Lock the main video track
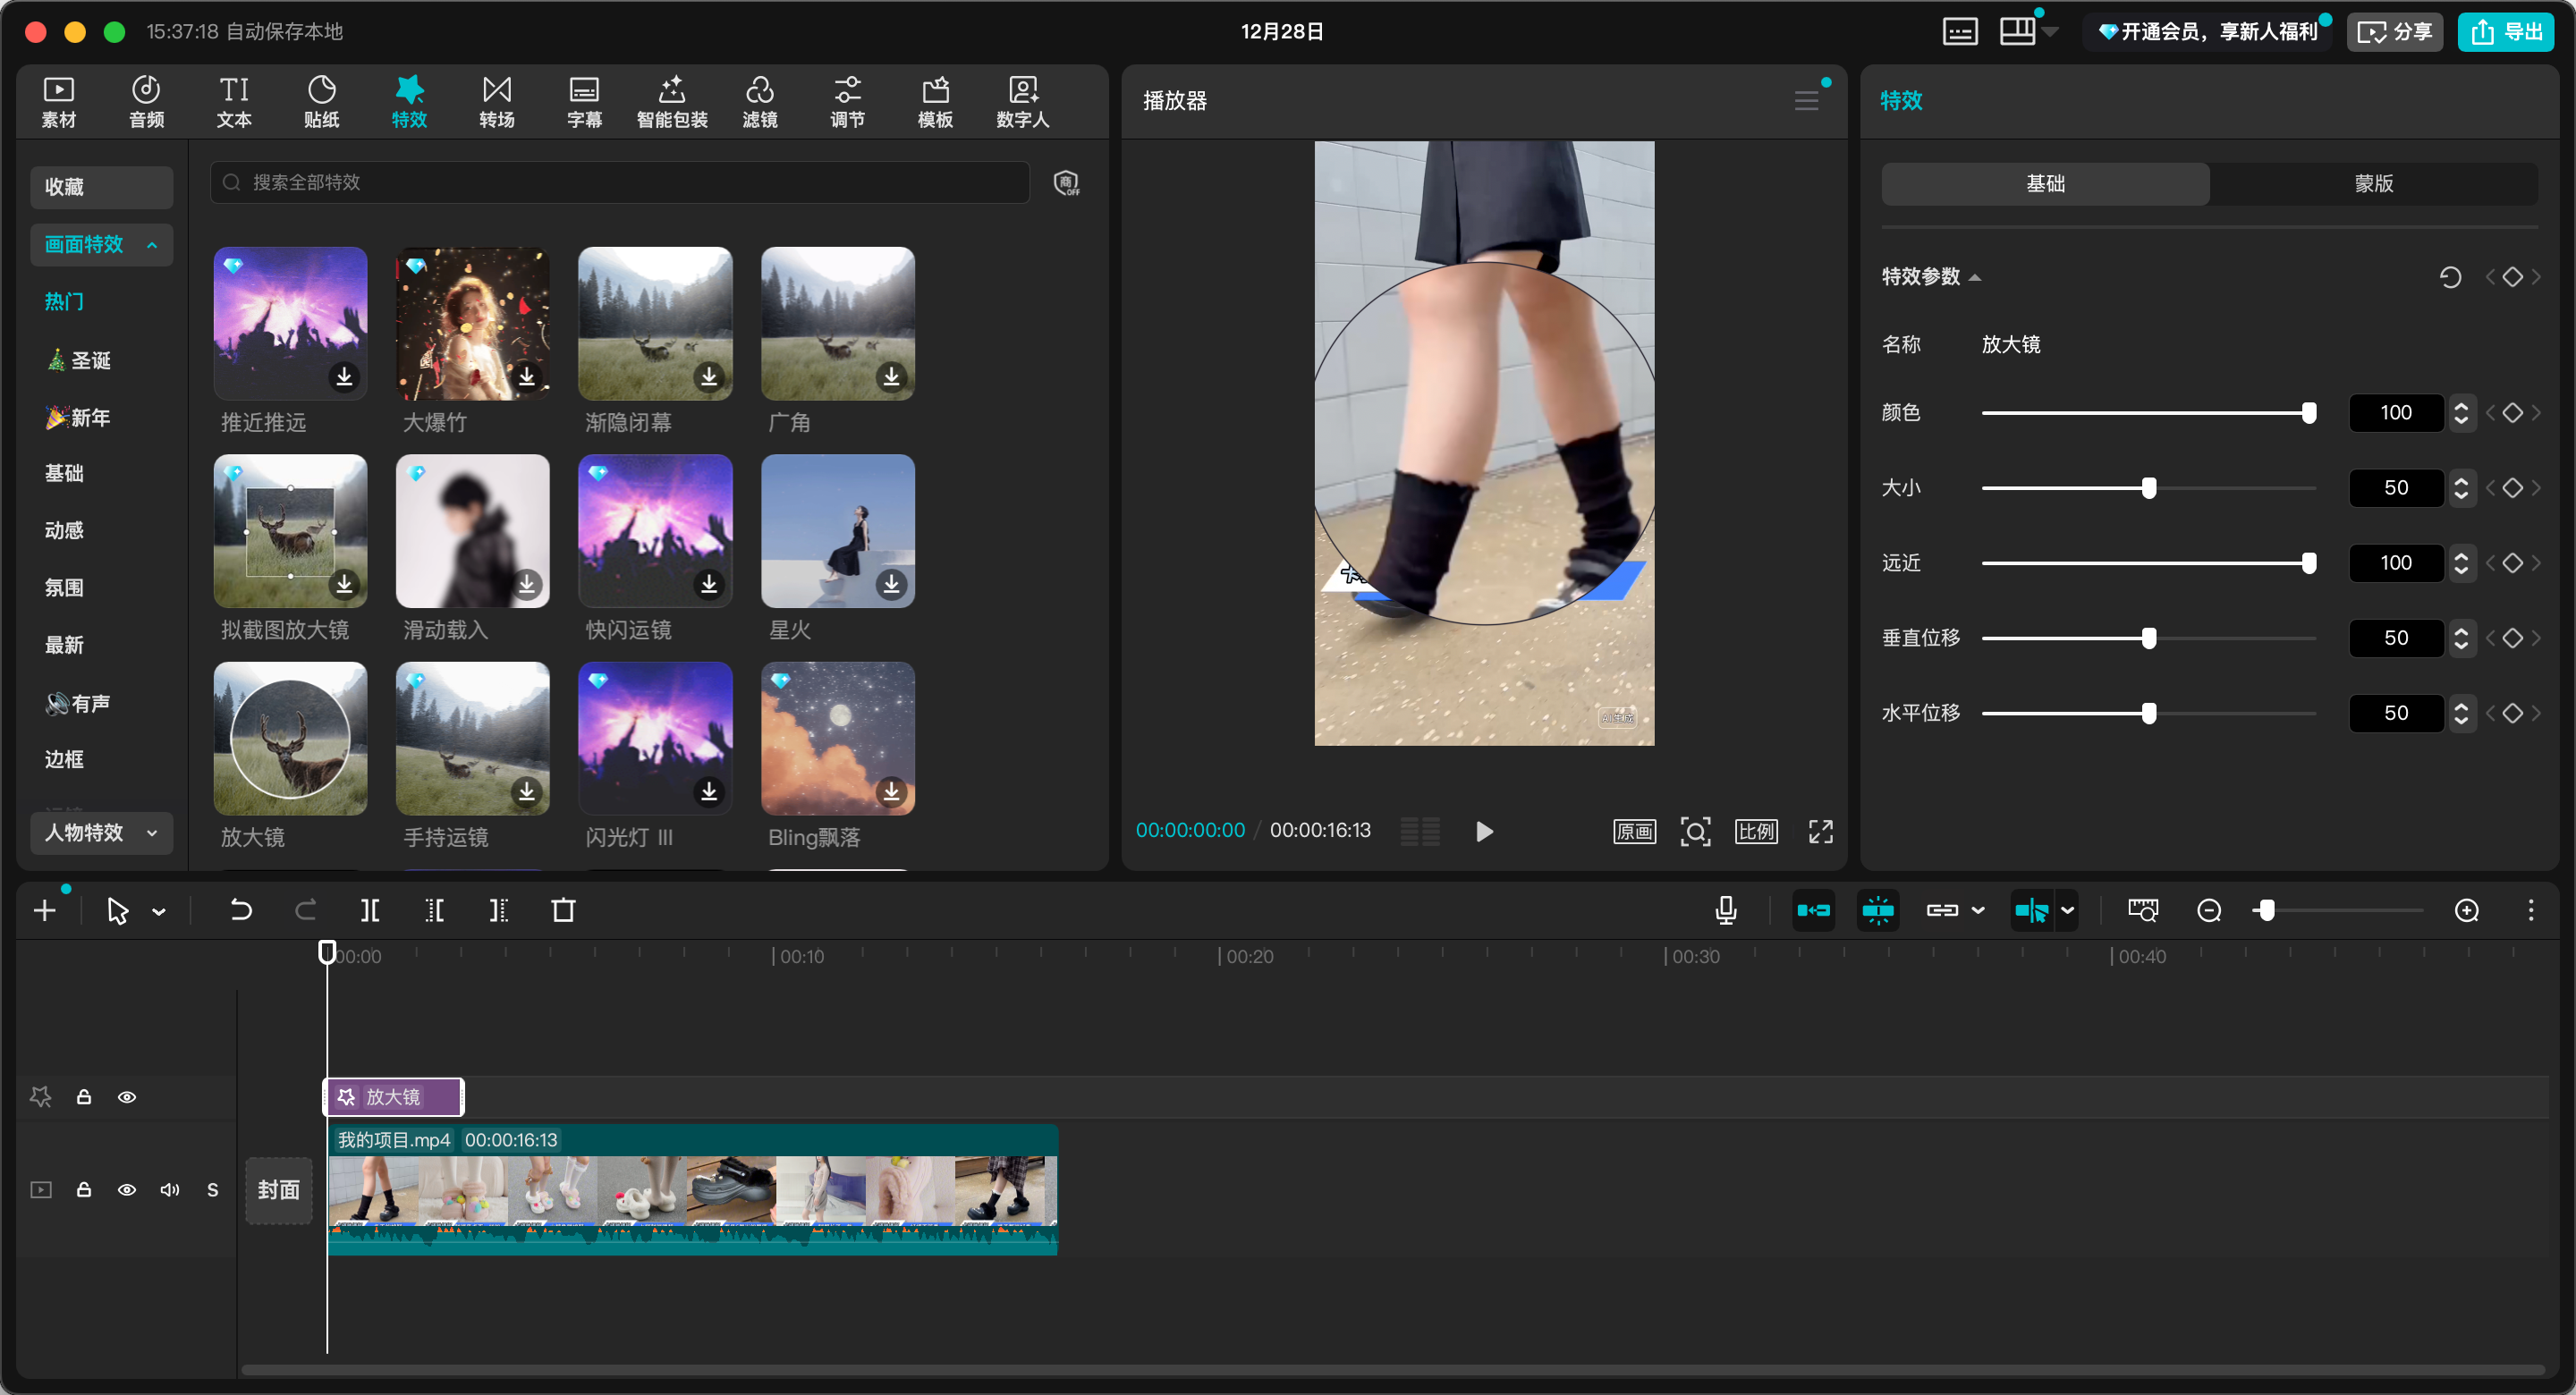Screen dimensions: 2576x1395 point(84,1190)
